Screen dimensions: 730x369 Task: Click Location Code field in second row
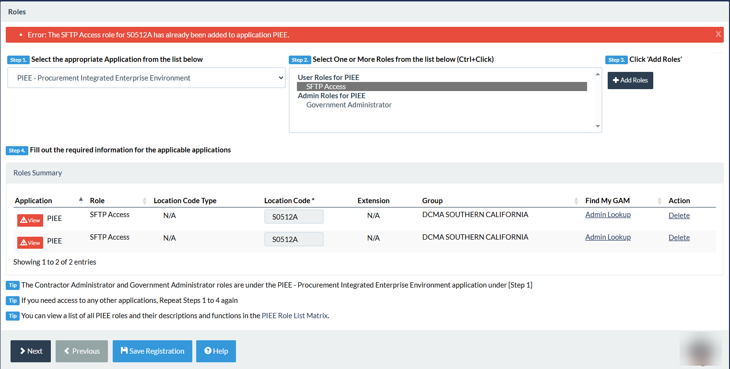tap(294, 239)
